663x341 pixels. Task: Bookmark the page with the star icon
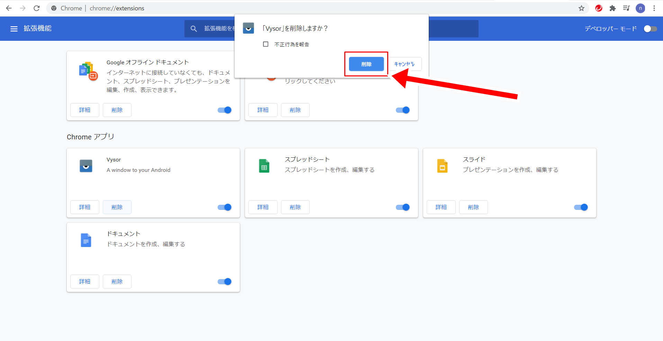(581, 8)
